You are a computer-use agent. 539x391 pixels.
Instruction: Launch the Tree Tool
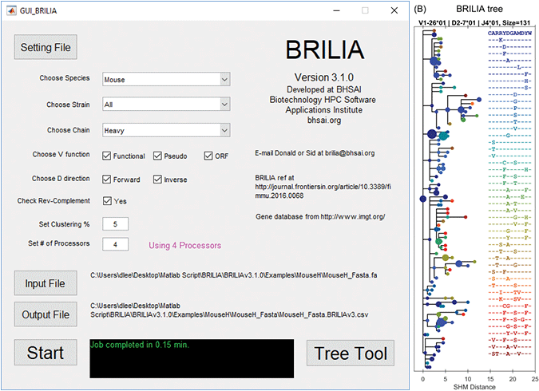(351, 353)
